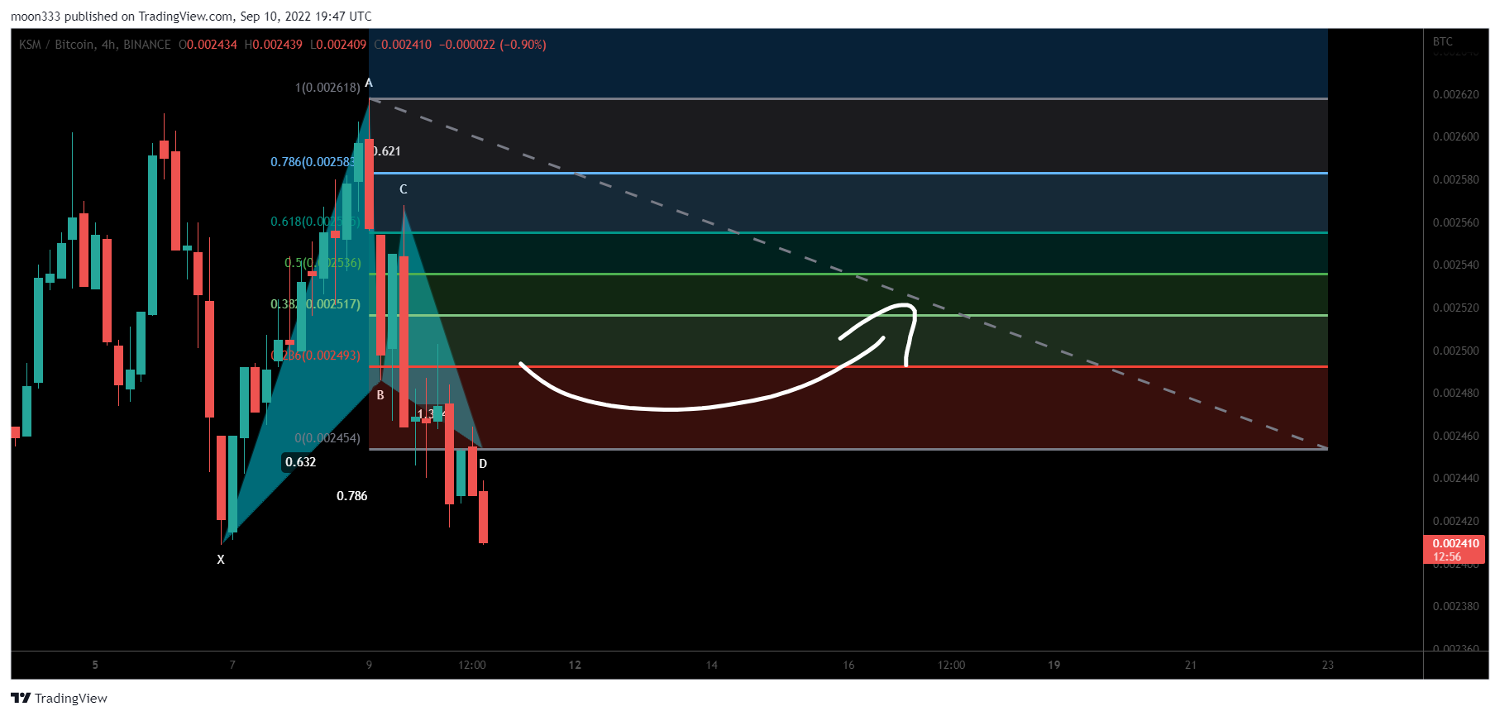Click the date 7 on time axis

[232, 665]
